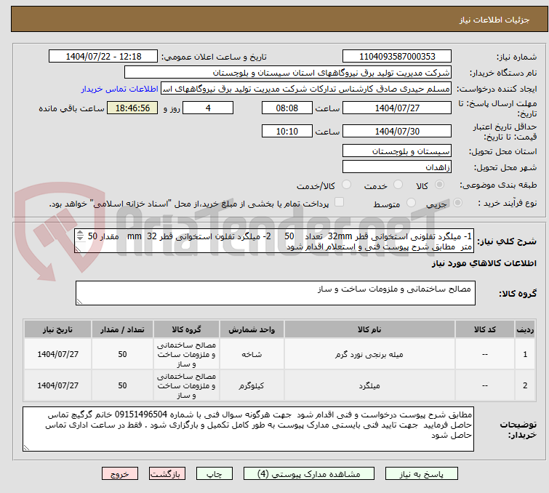This screenshot has width=549, height=493.
Task: Click unit 'شاخه' in row 1
Action: click(252, 354)
